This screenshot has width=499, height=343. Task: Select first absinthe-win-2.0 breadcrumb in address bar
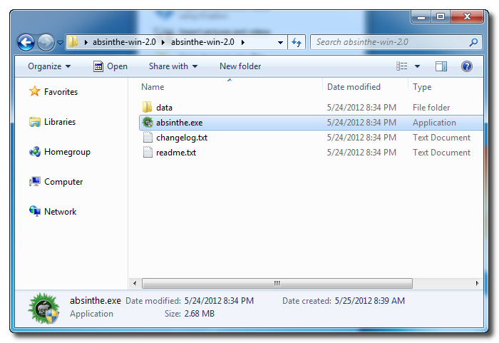124,42
